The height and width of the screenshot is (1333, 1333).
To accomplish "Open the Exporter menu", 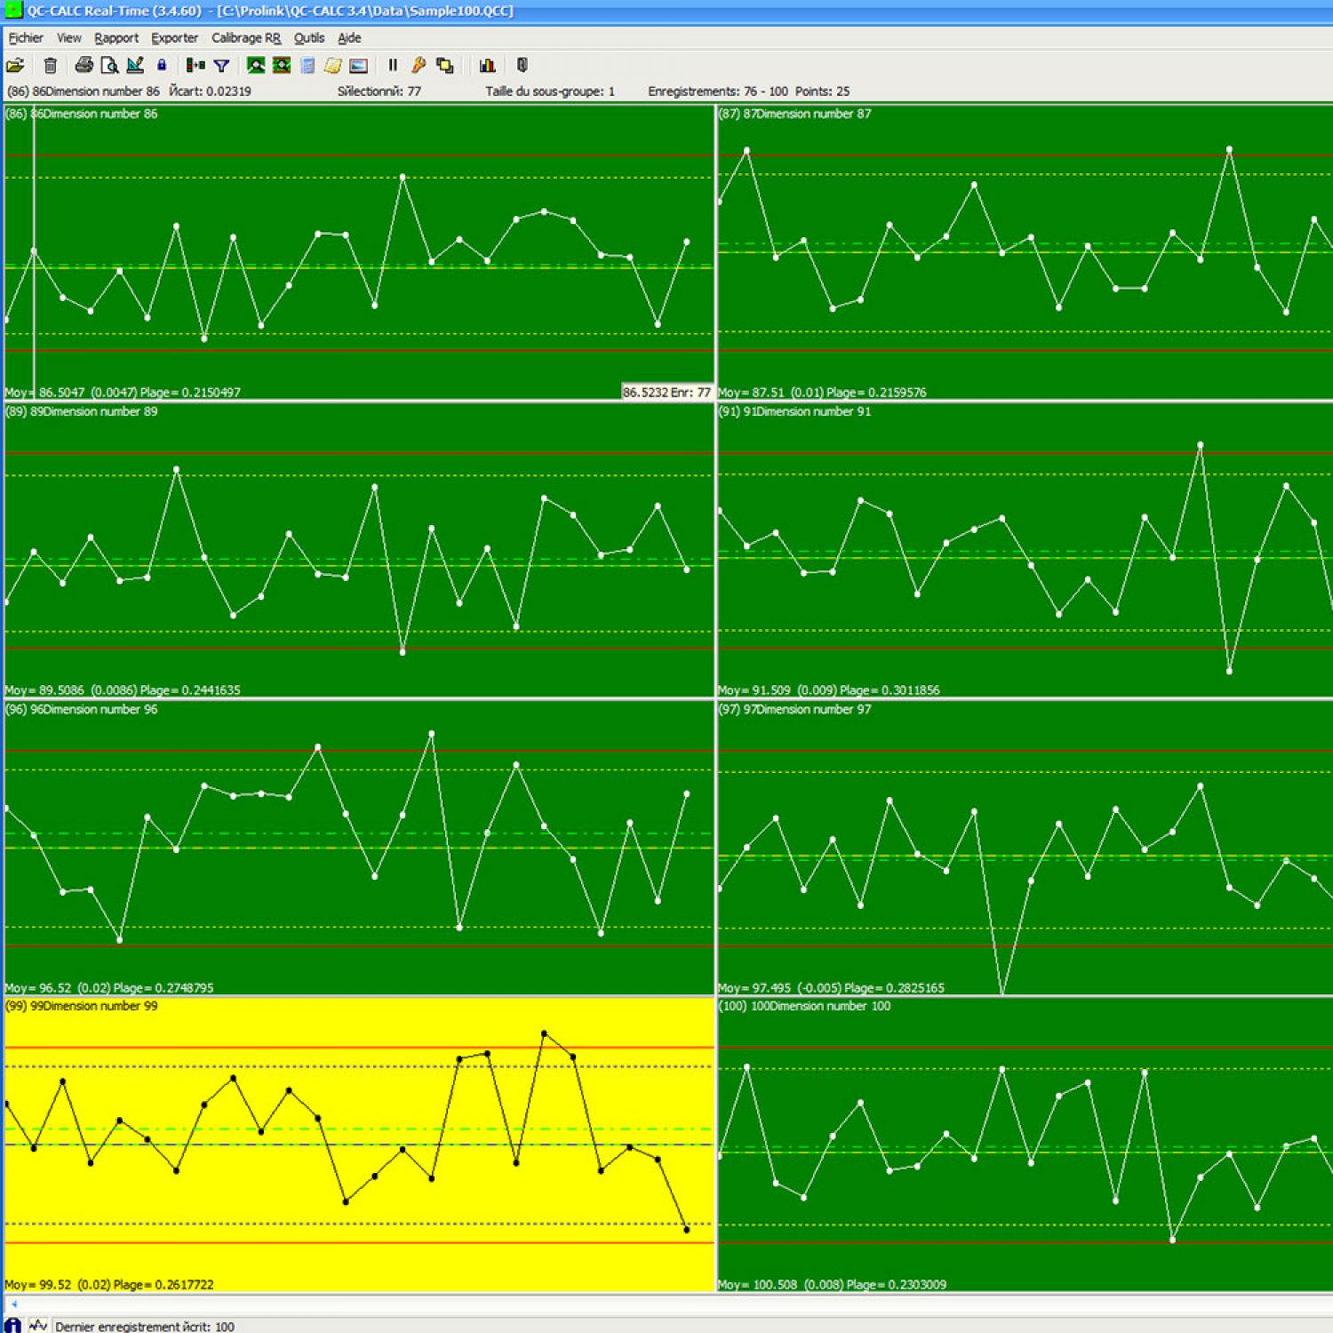I will (174, 37).
